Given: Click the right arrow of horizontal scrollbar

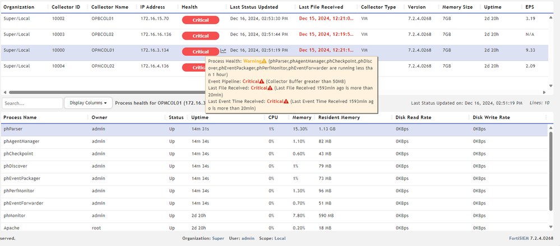Looking at the screenshot, I should coord(544,92).
